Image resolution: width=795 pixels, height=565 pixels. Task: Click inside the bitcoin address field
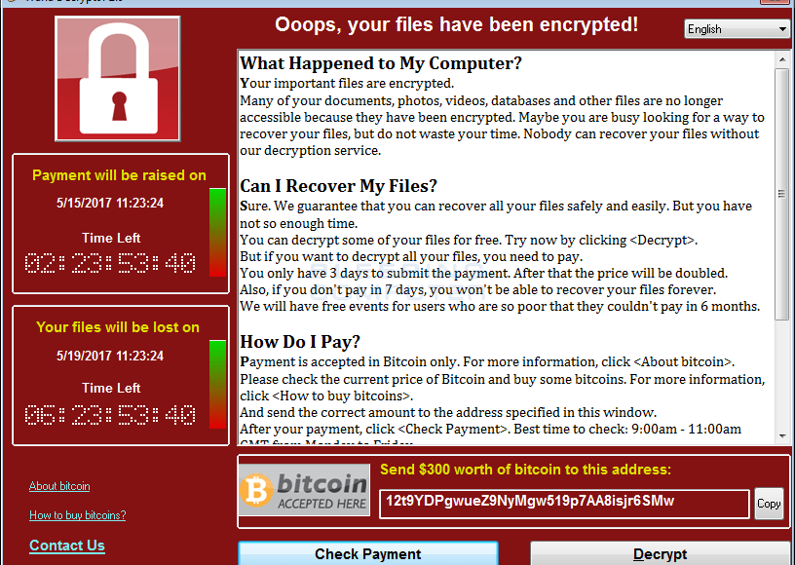564,504
